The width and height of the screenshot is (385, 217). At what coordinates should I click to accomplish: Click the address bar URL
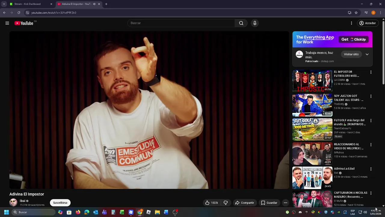[54, 13]
